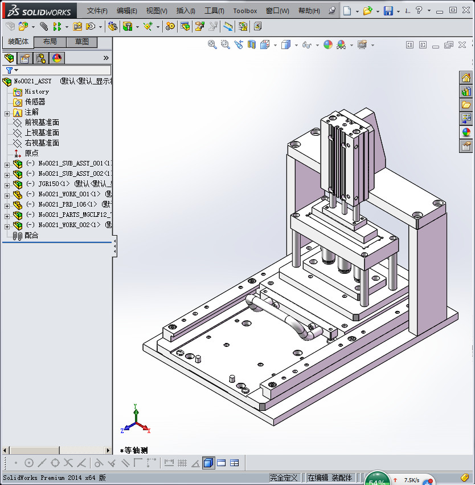This screenshot has width=475, height=485.
Task: Open the DisplayManager tab icon
Action: [x=57, y=58]
